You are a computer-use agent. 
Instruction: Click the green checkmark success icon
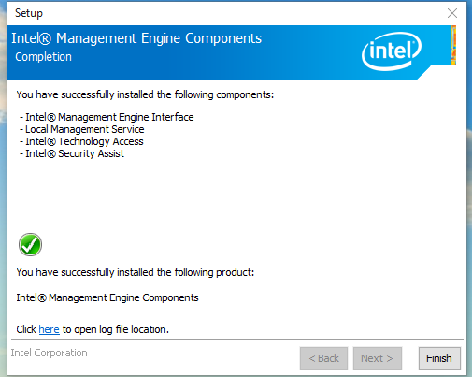point(30,244)
